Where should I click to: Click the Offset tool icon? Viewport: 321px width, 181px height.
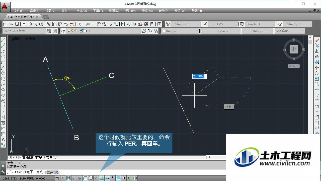click(317, 57)
